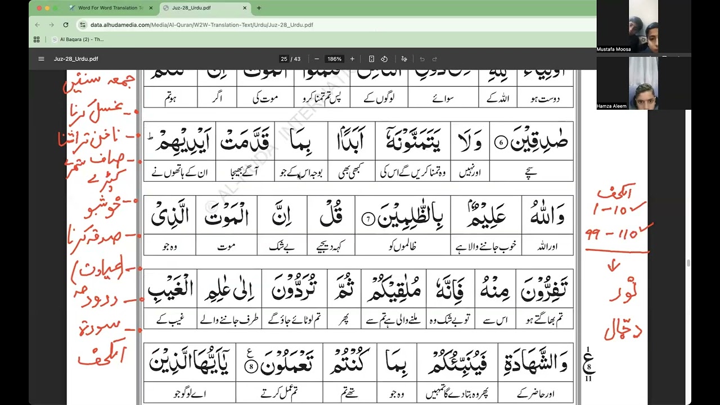Screen dimensions: 720x405
Task: Click the Urdu cell دوست ہو
Action: coord(545,98)
